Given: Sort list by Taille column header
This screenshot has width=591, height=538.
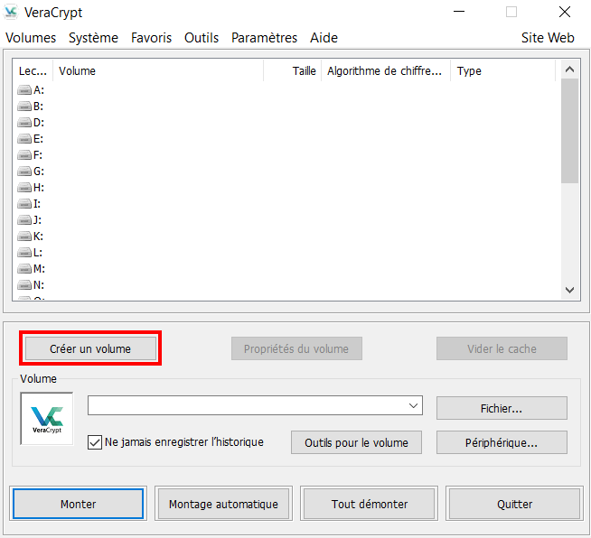Looking at the screenshot, I should [x=292, y=71].
